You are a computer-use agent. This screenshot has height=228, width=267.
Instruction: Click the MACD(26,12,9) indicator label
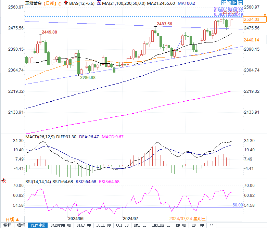(40, 137)
